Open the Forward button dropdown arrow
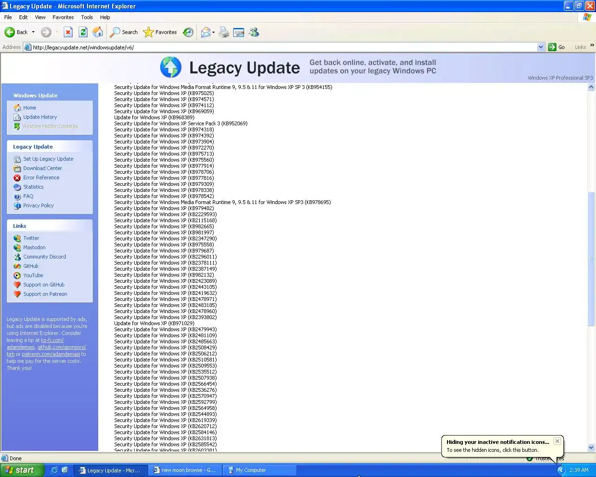This screenshot has width=596, height=477. (57, 32)
